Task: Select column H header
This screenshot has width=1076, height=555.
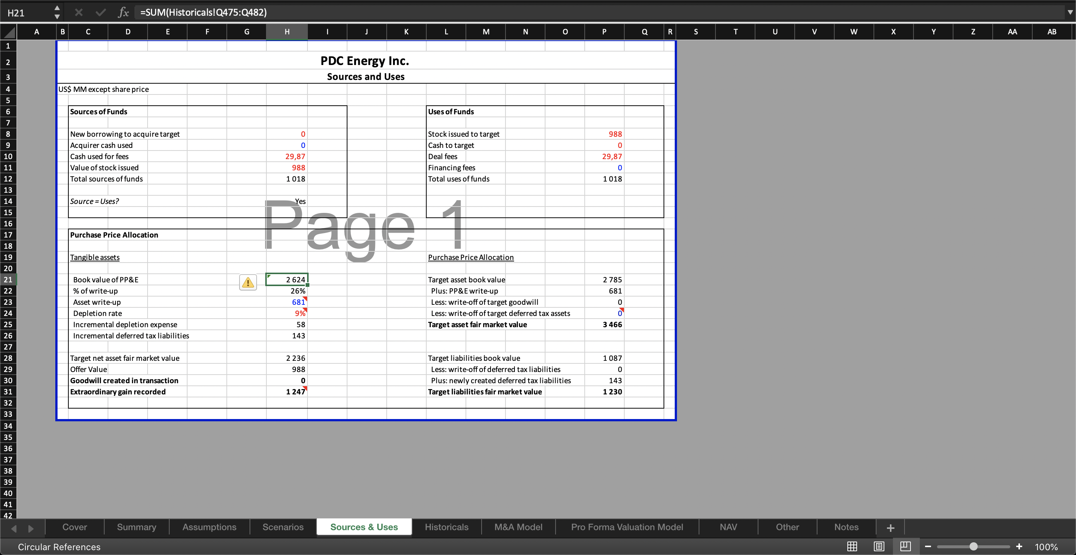Action: (287, 32)
